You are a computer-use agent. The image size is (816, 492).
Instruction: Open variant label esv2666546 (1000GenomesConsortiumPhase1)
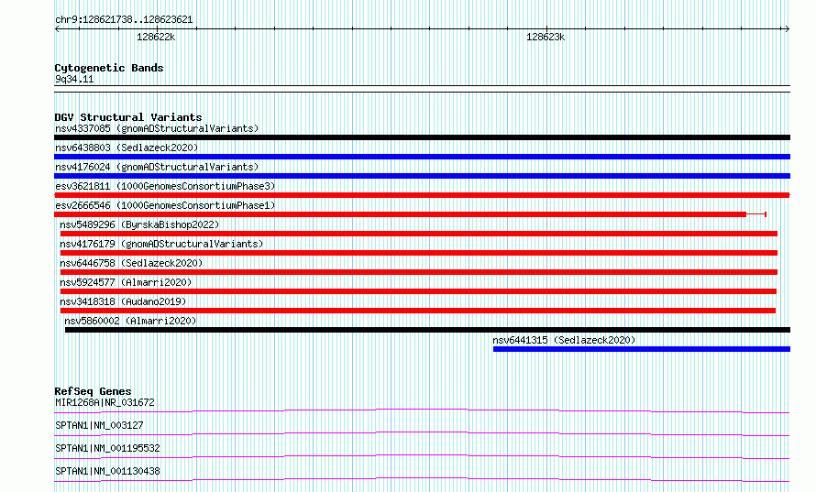tap(165, 205)
